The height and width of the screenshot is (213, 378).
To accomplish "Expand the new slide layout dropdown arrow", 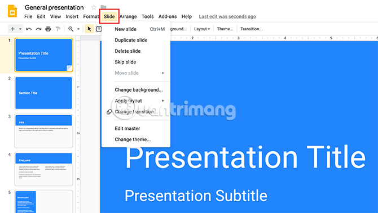I will coord(20,29).
